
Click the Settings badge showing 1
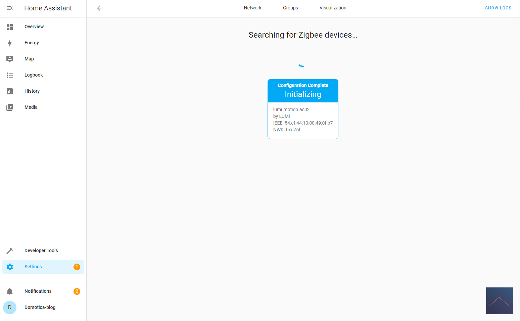(77, 267)
